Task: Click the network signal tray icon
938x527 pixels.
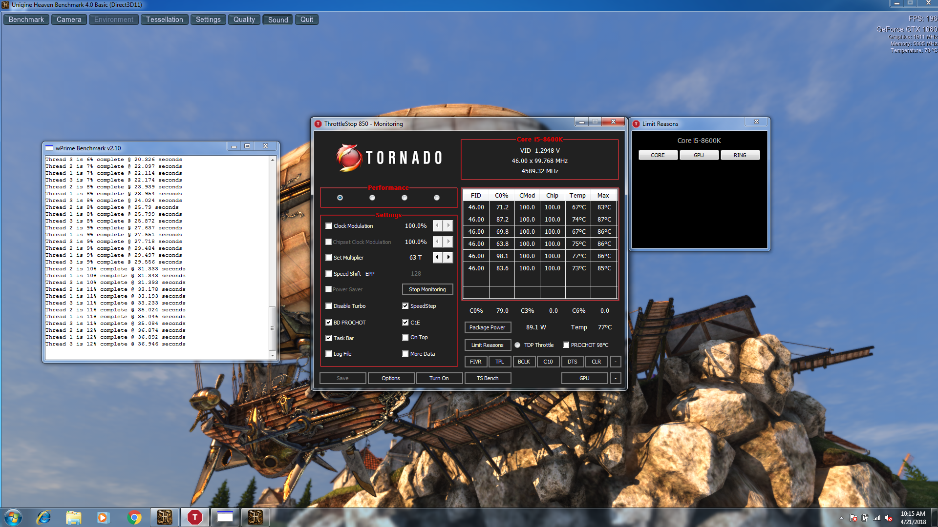Action: coord(877,518)
